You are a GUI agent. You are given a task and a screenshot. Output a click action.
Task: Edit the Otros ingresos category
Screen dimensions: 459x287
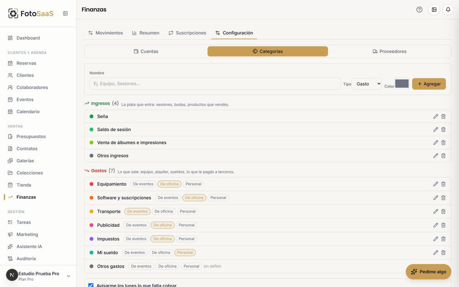(436, 156)
